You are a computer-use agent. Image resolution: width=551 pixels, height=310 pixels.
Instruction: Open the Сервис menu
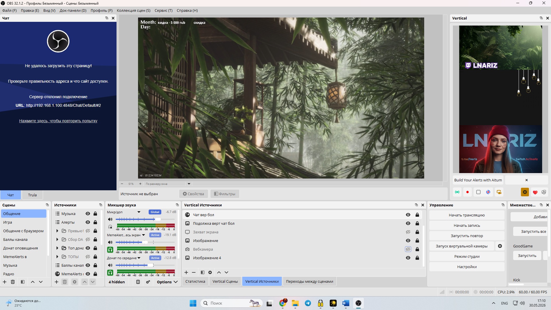[x=163, y=10]
